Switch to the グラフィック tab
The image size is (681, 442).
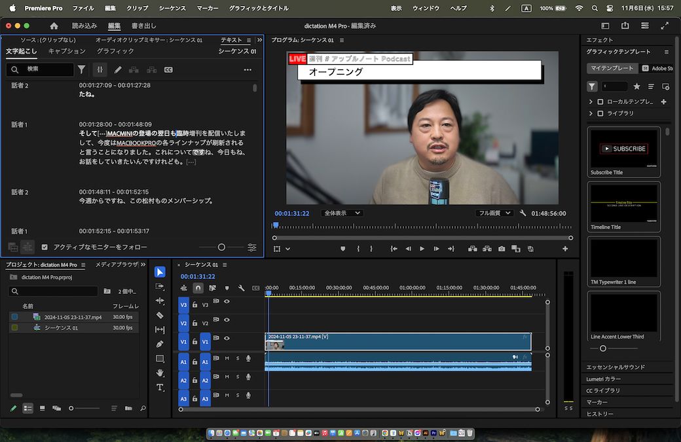coord(115,51)
